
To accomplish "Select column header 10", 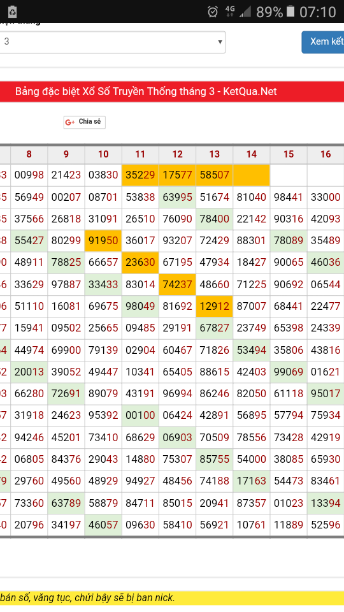I will 103,154.
